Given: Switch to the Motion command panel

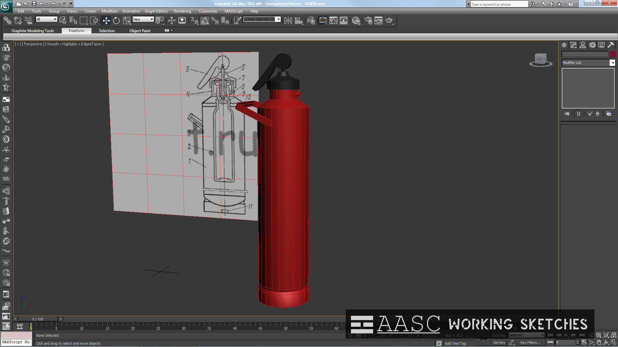Looking at the screenshot, I should click(x=592, y=45).
